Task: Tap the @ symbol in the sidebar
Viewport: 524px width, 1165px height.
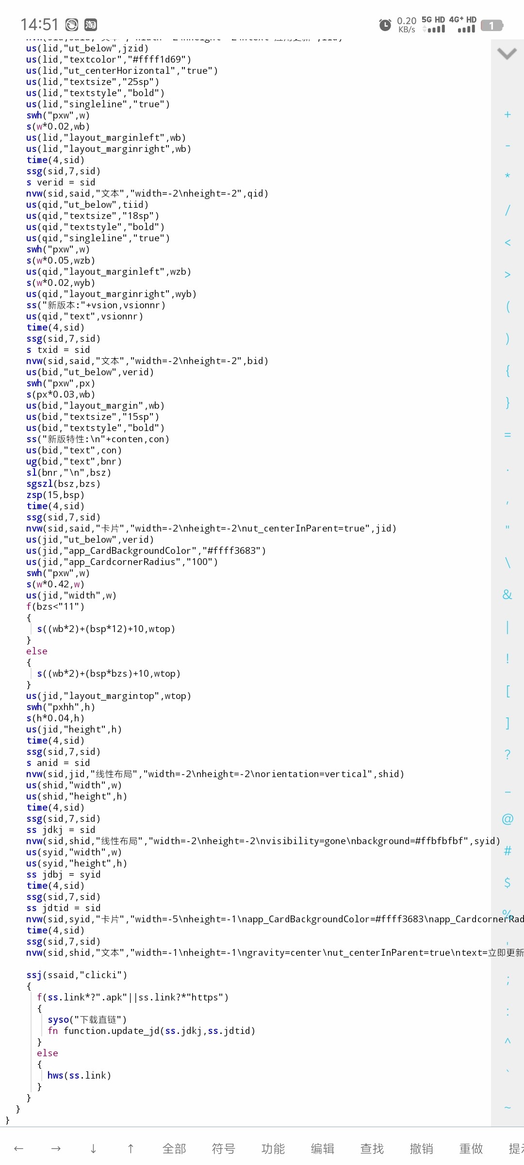Action: click(x=508, y=819)
